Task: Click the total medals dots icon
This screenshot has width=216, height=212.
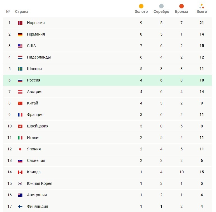Action: [202, 6]
